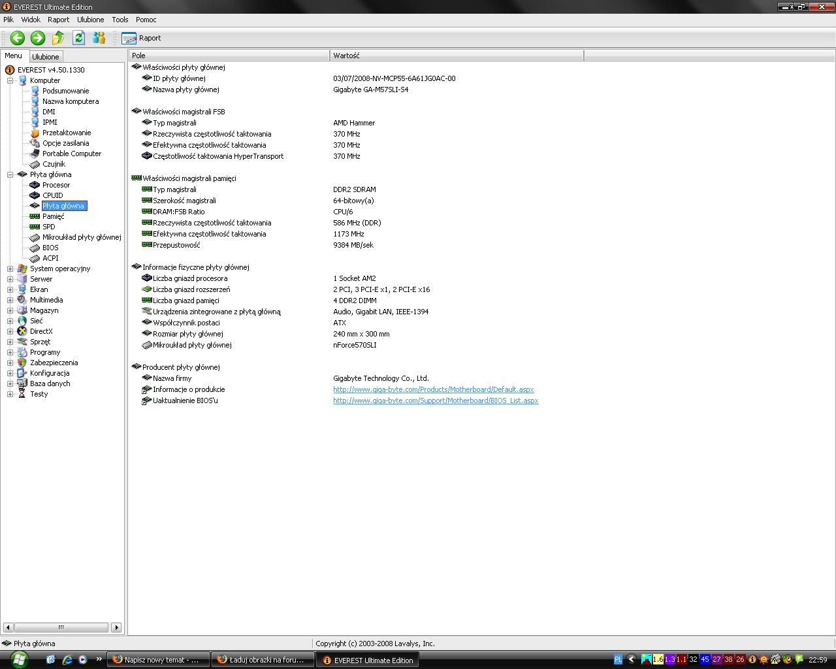
Task: Click the Przetaktowanie flame icon
Action: click(x=35, y=133)
